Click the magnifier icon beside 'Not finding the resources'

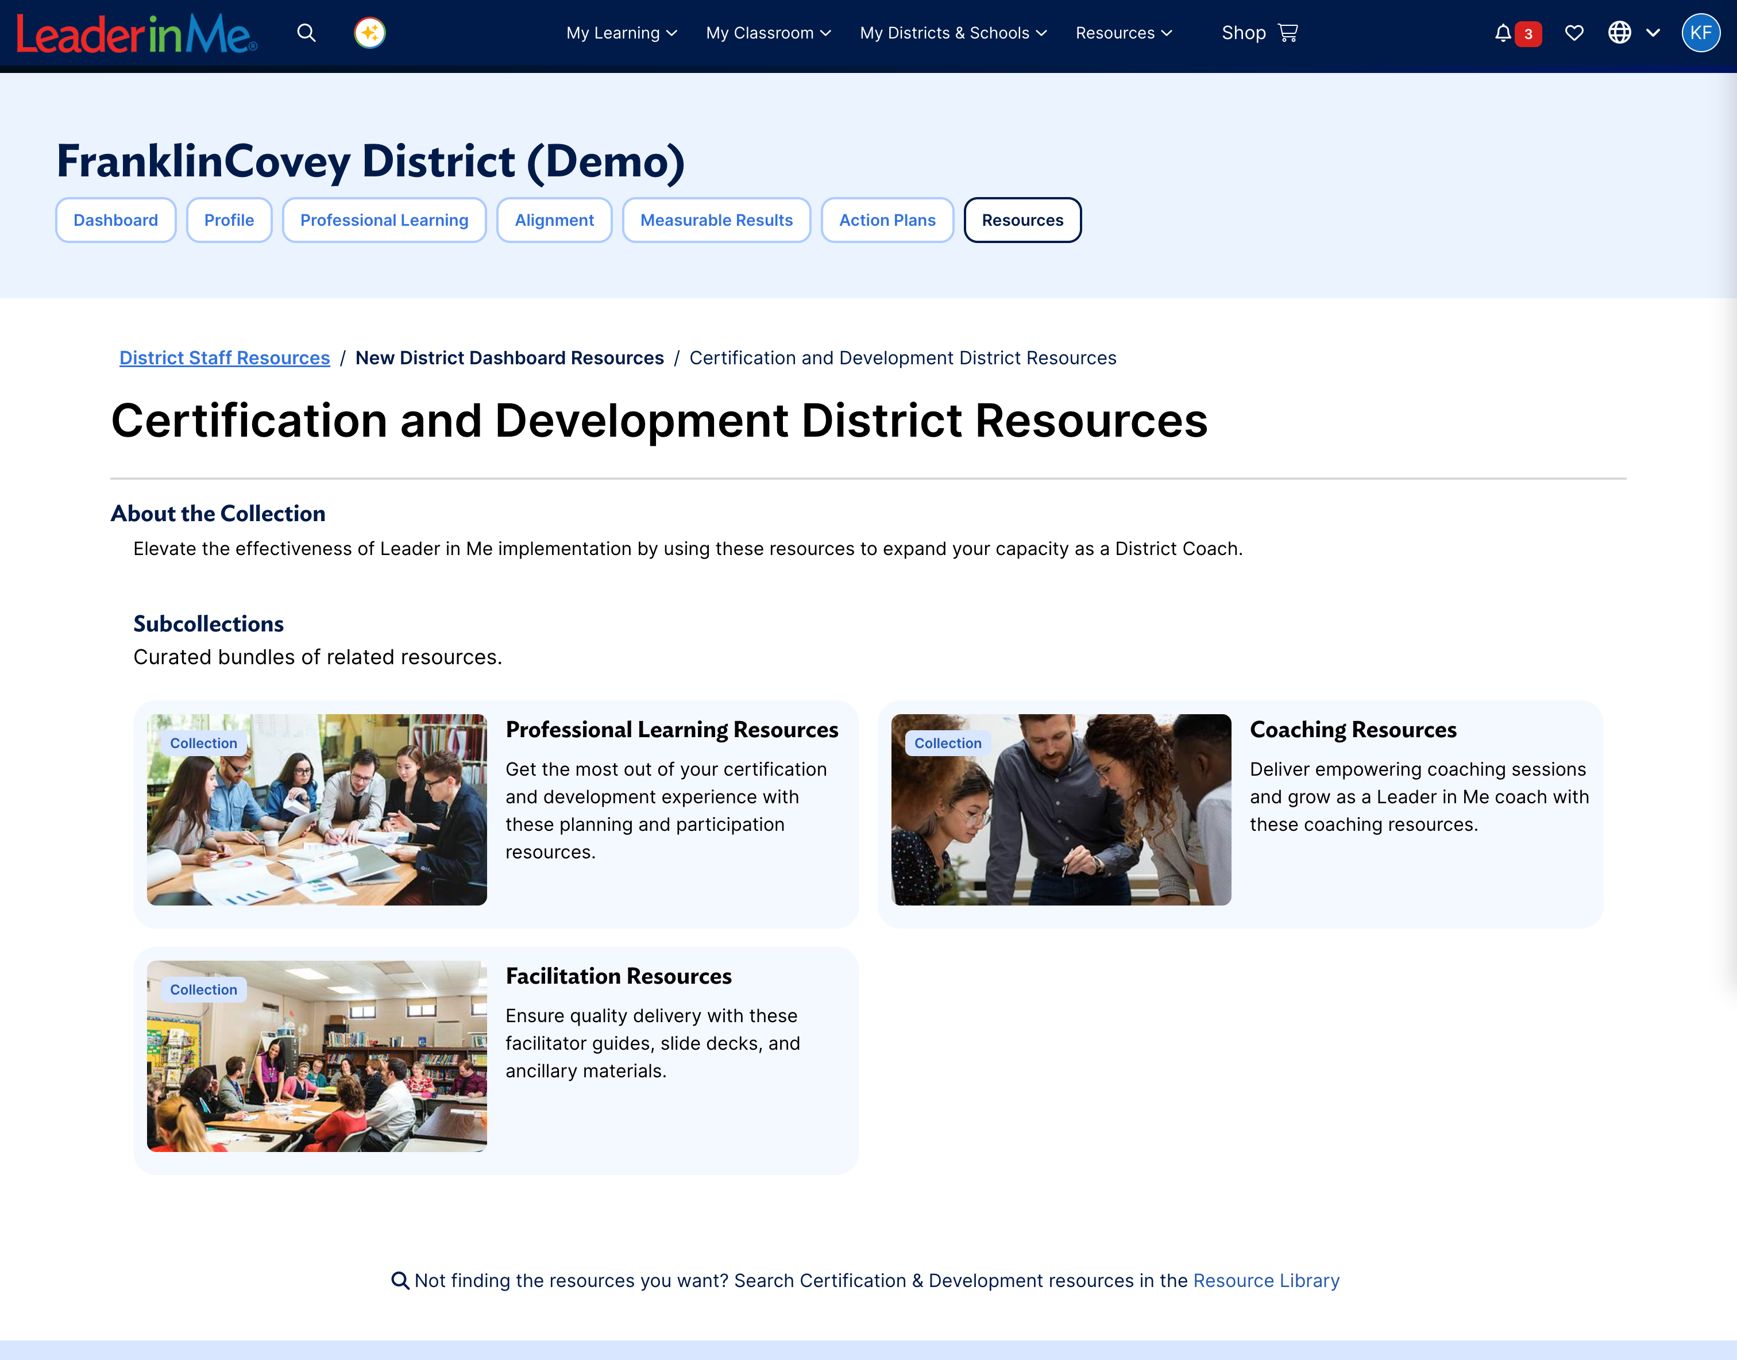[x=400, y=1280]
